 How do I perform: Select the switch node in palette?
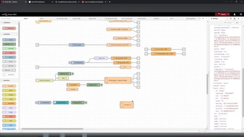[x=9, y=91]
